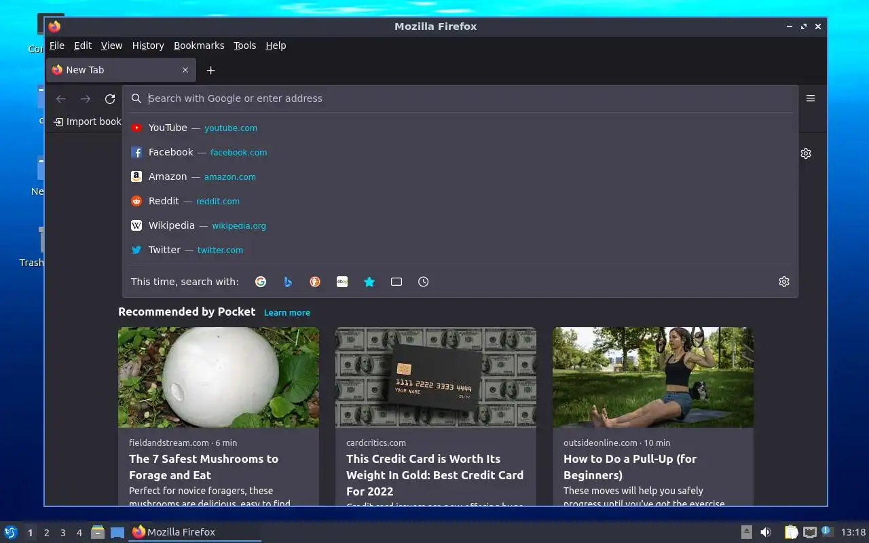
Task: Click Mozilla Firefox taskbar entry
Action: coord(195,532)
